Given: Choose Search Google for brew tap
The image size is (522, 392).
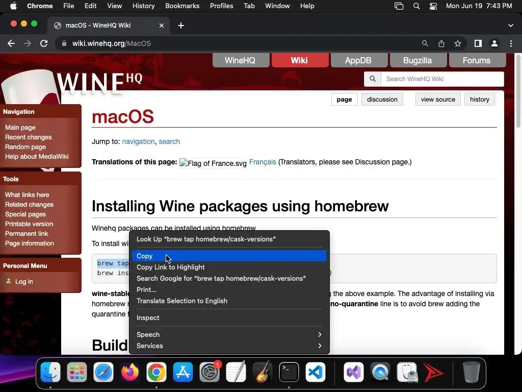Looking at the screenshot, I should pyautogui.click(x=229, y=278).
